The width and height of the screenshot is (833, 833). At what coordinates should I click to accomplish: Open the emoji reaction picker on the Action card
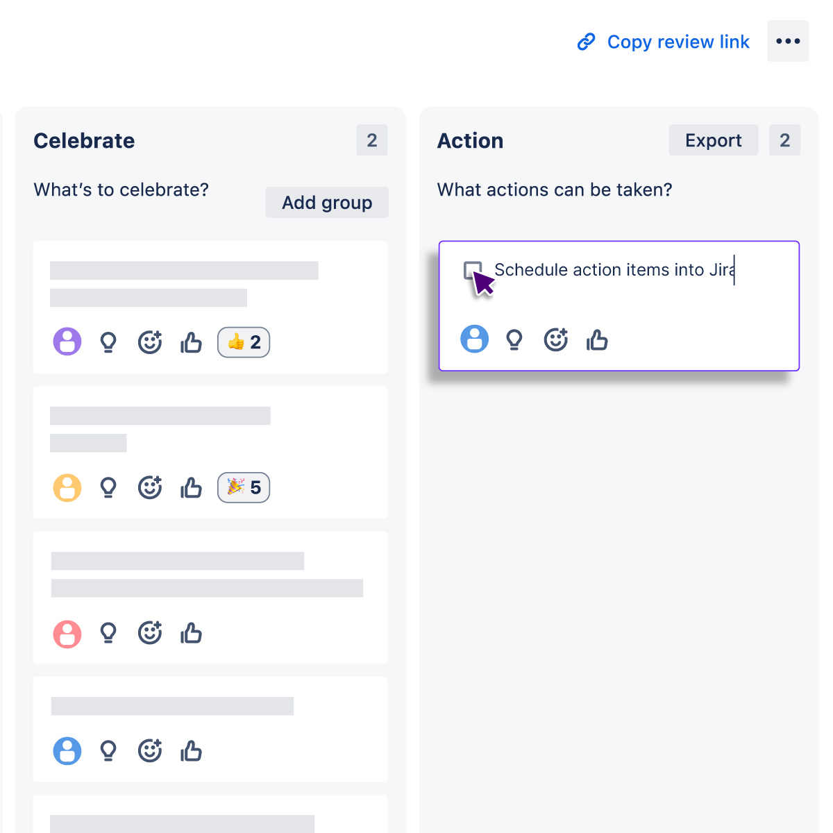556,339
